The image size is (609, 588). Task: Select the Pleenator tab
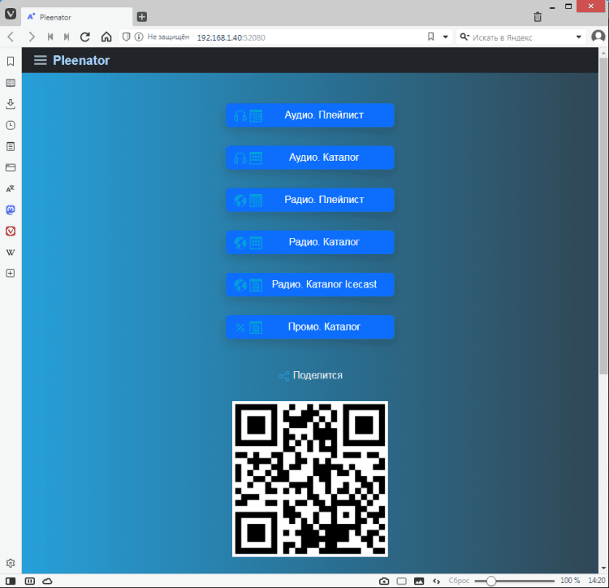[77, 17]
